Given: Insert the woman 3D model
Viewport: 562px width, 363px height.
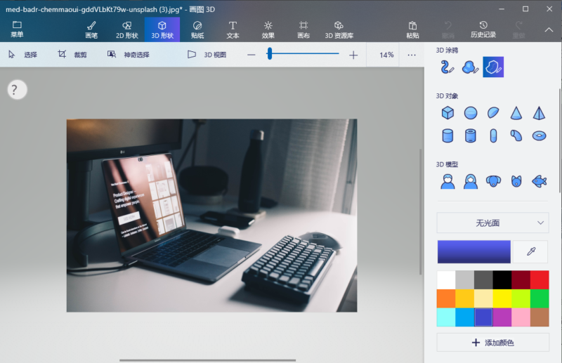Looking at the screenshot, I should tap(471, 181).
